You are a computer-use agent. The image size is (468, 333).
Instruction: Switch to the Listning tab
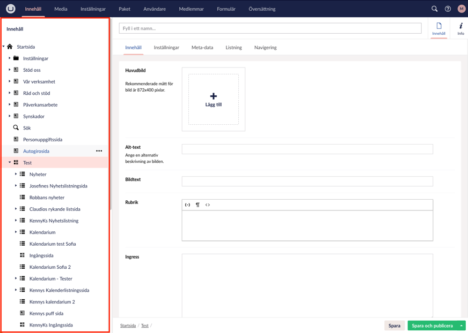[233, 47]
